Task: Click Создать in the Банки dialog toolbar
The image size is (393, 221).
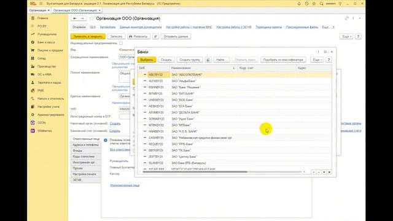Action: pyautogui.click(x=166, y=60)
